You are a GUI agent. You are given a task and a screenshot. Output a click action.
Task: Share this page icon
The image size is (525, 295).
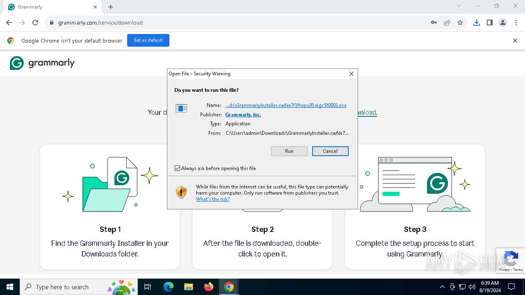point(447,23)
